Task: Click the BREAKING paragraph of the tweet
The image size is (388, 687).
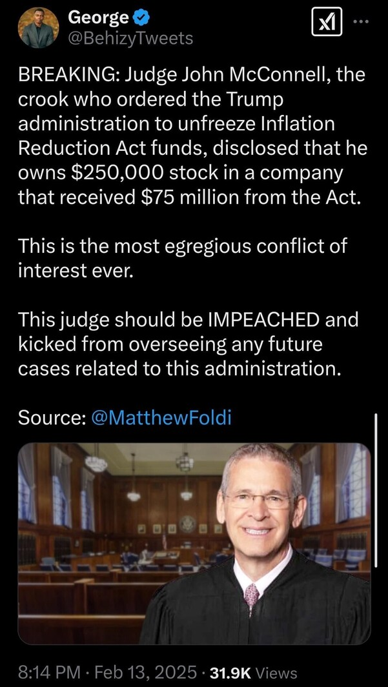Action: pyautogui.click(x=192, y=137)
